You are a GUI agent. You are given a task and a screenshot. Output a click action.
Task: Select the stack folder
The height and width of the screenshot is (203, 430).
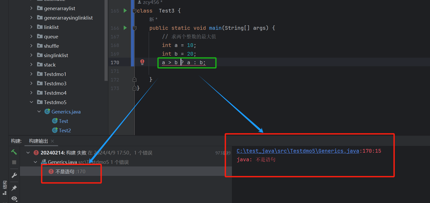click(50, 65)
